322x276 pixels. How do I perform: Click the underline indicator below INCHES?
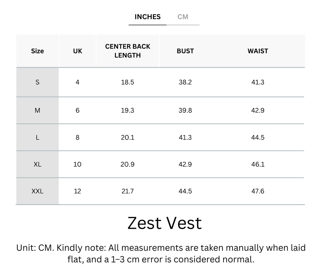pos(147,24)
